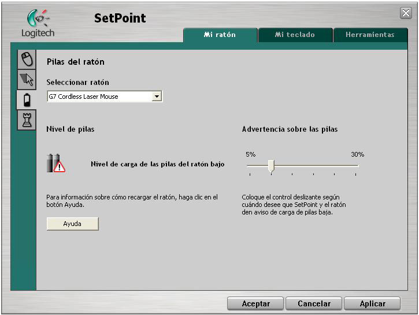Click the Logitech logo

(38, 22)
